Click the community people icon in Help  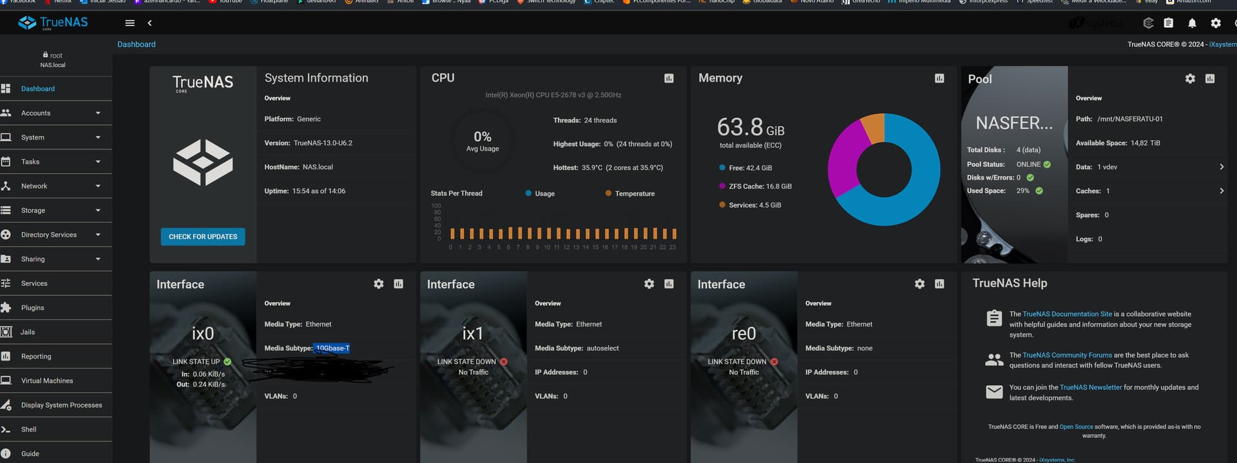(994, 360)
